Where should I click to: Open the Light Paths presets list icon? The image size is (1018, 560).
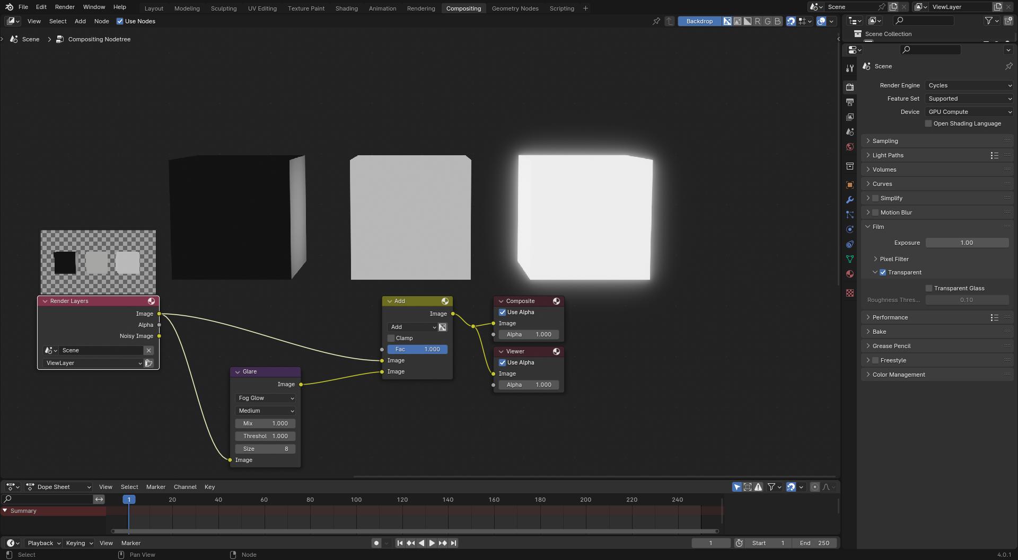tap(994, 155)
